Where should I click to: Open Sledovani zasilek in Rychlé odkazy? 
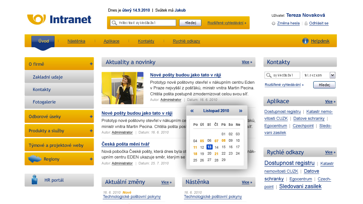300,186
